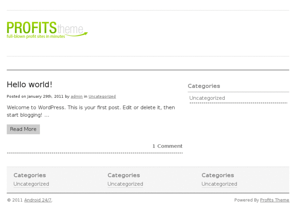Image resolution: width=296 pixels, height=222 pixels.
Task: Select Uncategorized in the right sidebar
Action: coord(207,98)
